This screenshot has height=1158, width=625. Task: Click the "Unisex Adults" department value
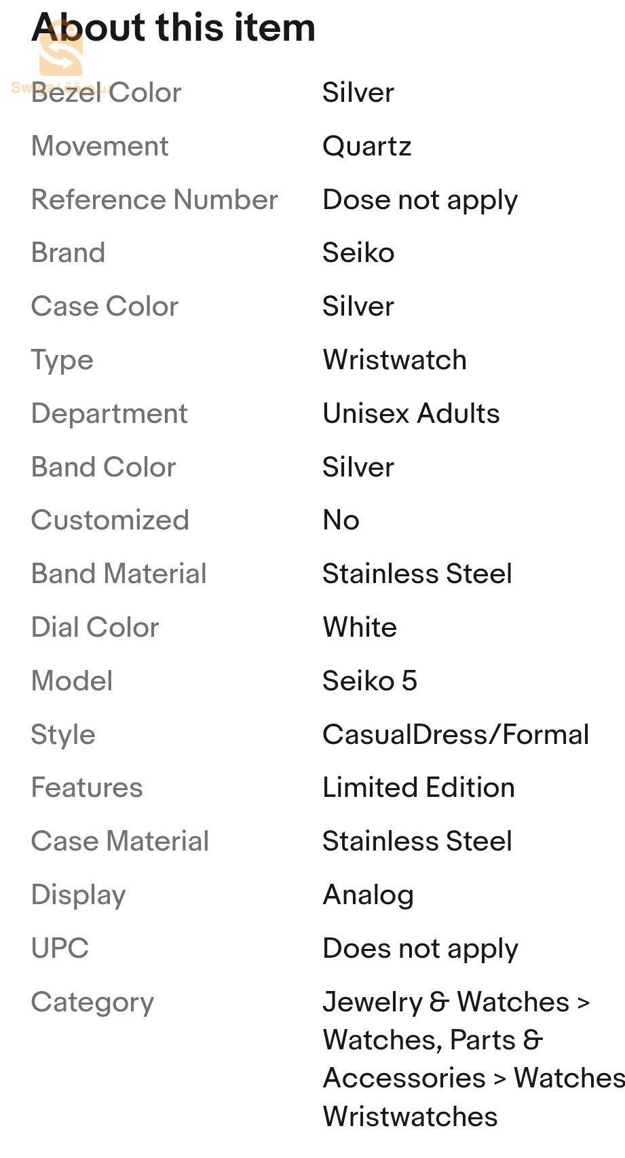(411, 413)
